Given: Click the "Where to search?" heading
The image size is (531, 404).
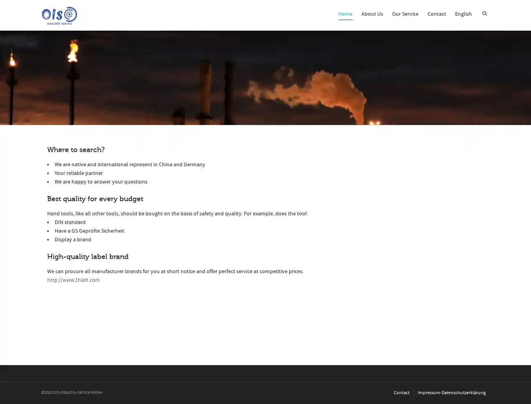Looking at the screenshot, I should coord(76,150).
